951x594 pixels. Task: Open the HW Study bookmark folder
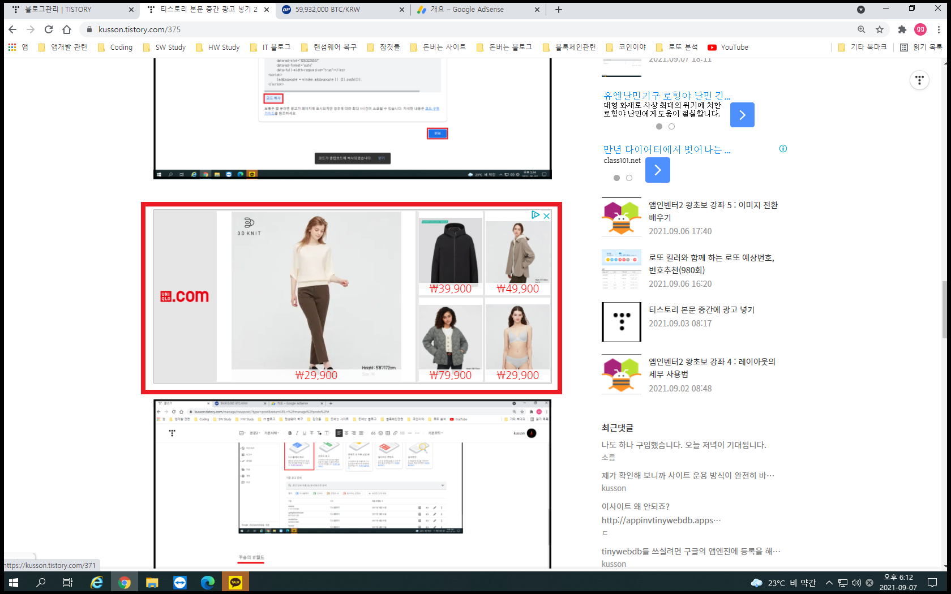tap(218, 48)
